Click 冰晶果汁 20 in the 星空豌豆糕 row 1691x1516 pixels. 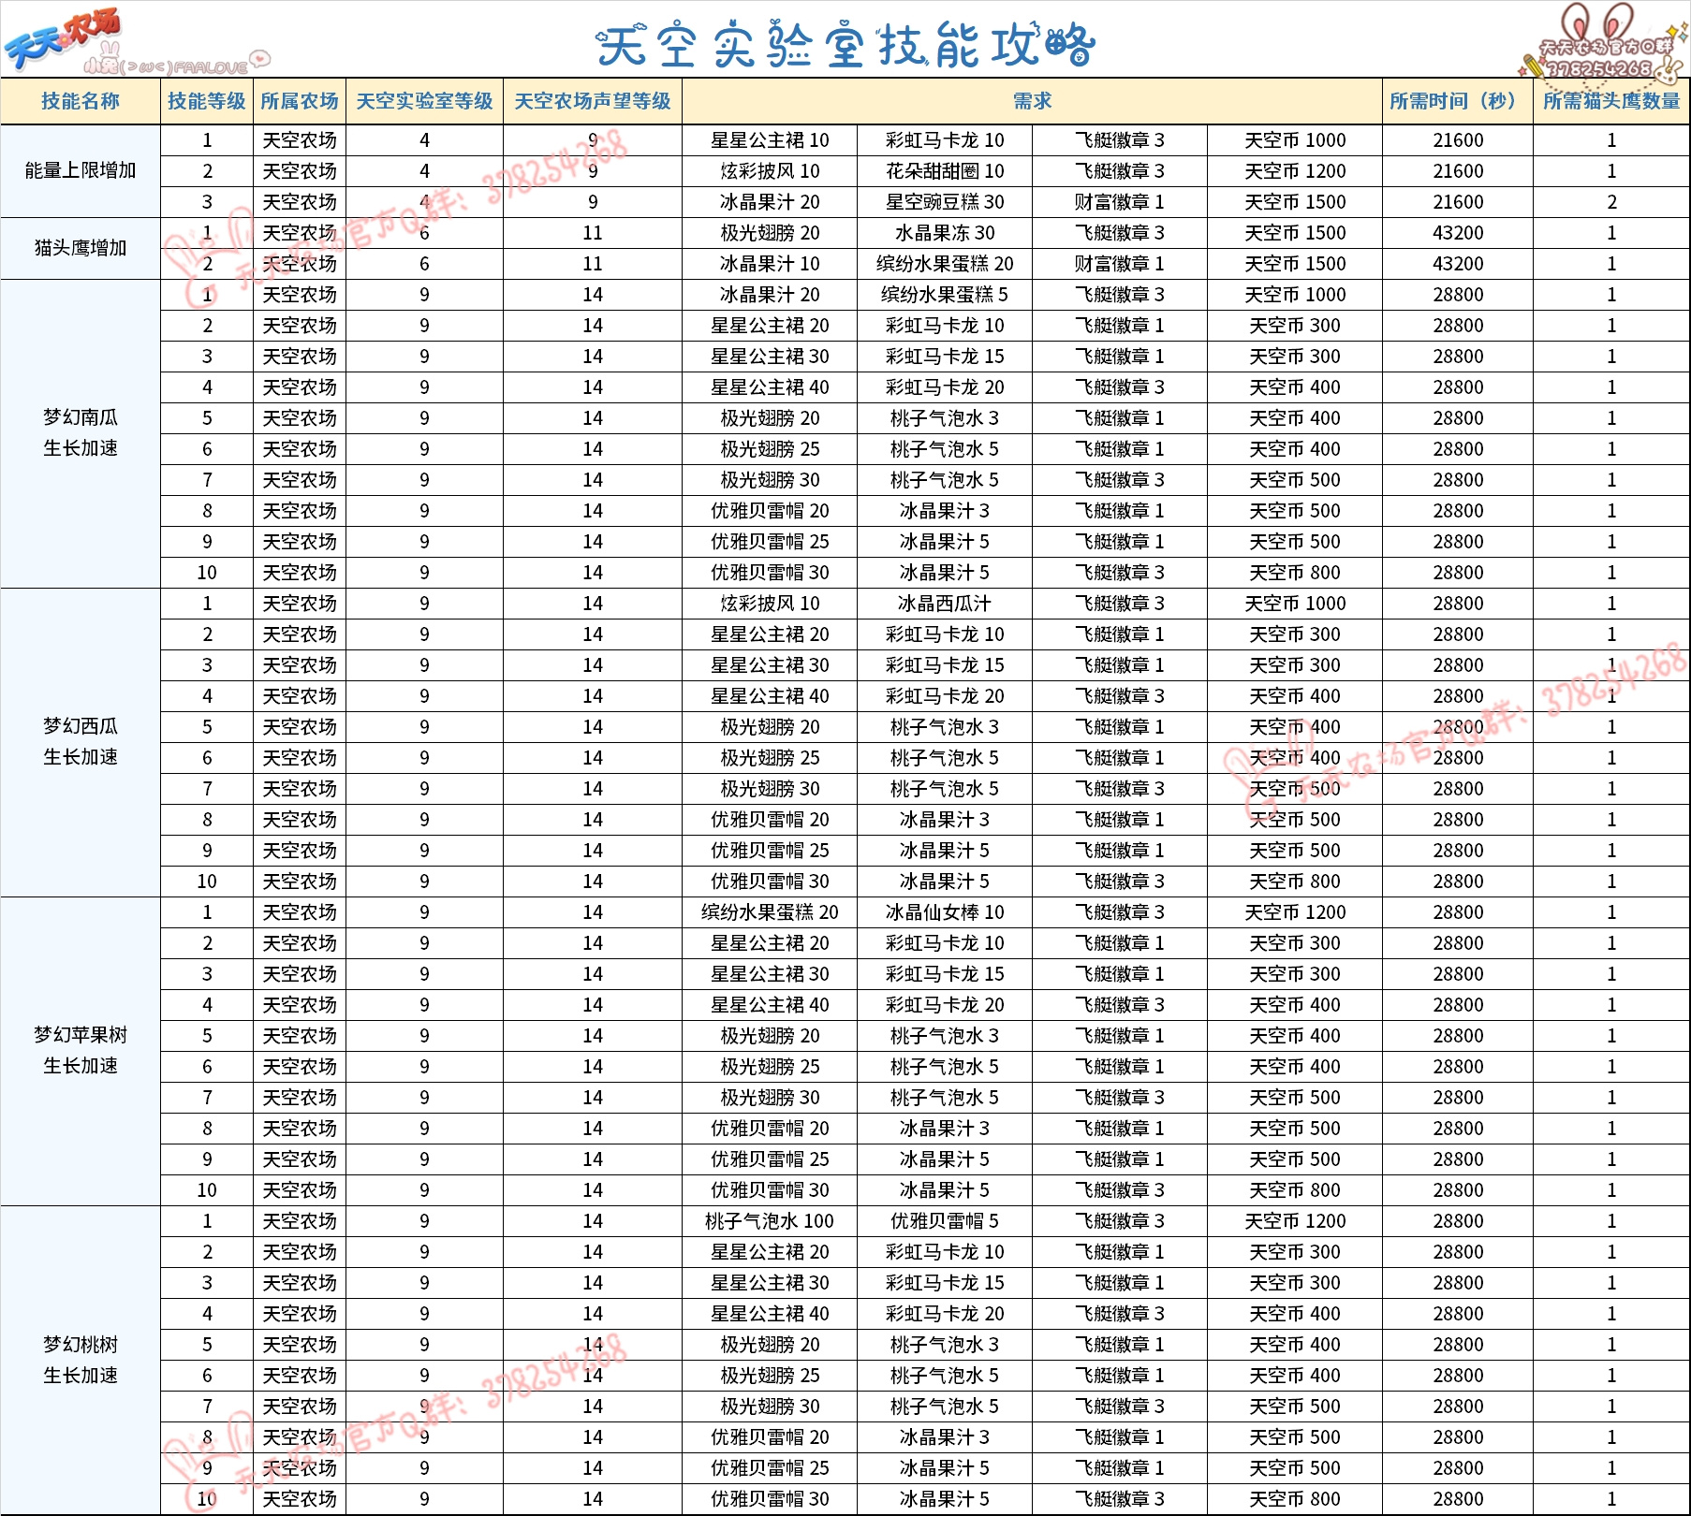tap(770, 202)
